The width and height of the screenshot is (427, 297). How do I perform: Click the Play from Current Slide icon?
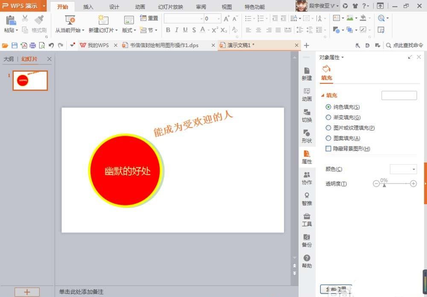pyautogui.click(x=70, y=20)
